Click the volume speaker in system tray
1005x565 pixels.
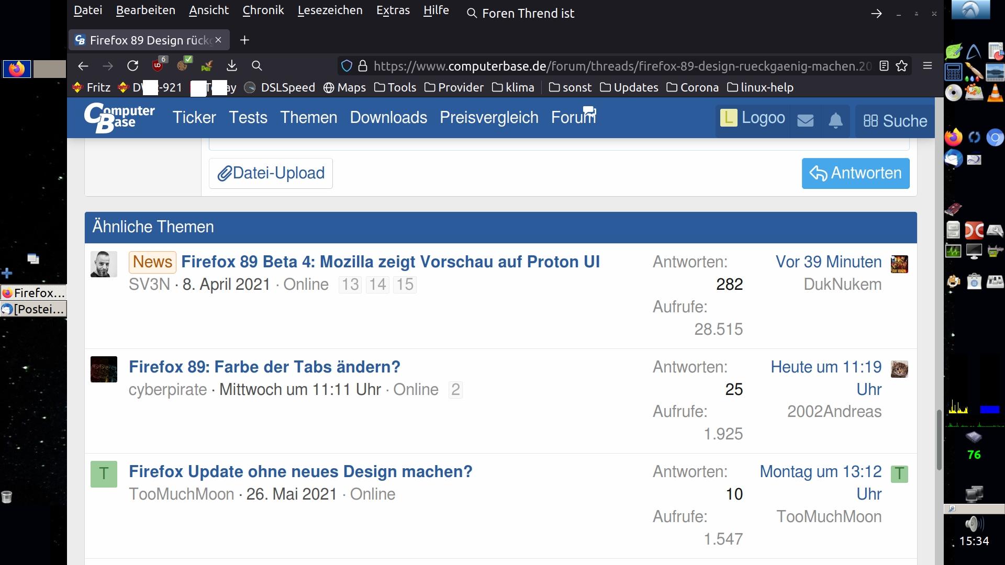[973, 523]
